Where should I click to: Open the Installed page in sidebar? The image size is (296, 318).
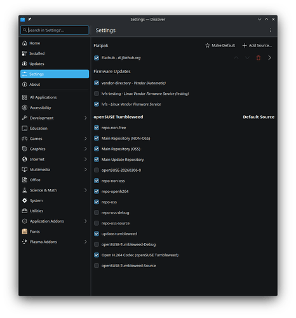click(x=55, y=53)
